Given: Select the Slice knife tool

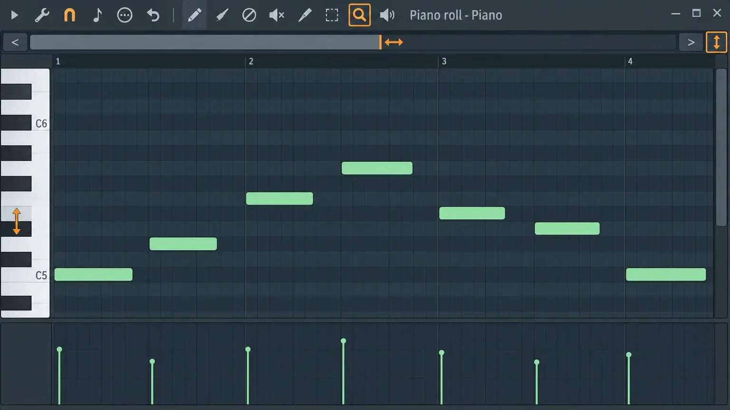Looking at the screenshot, I should tap(305, 15).
